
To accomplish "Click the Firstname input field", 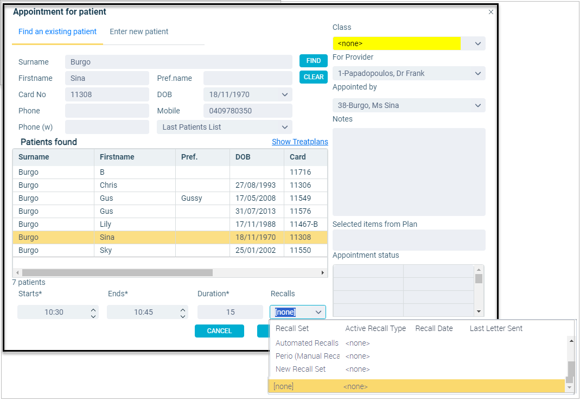I will point(107,79).
